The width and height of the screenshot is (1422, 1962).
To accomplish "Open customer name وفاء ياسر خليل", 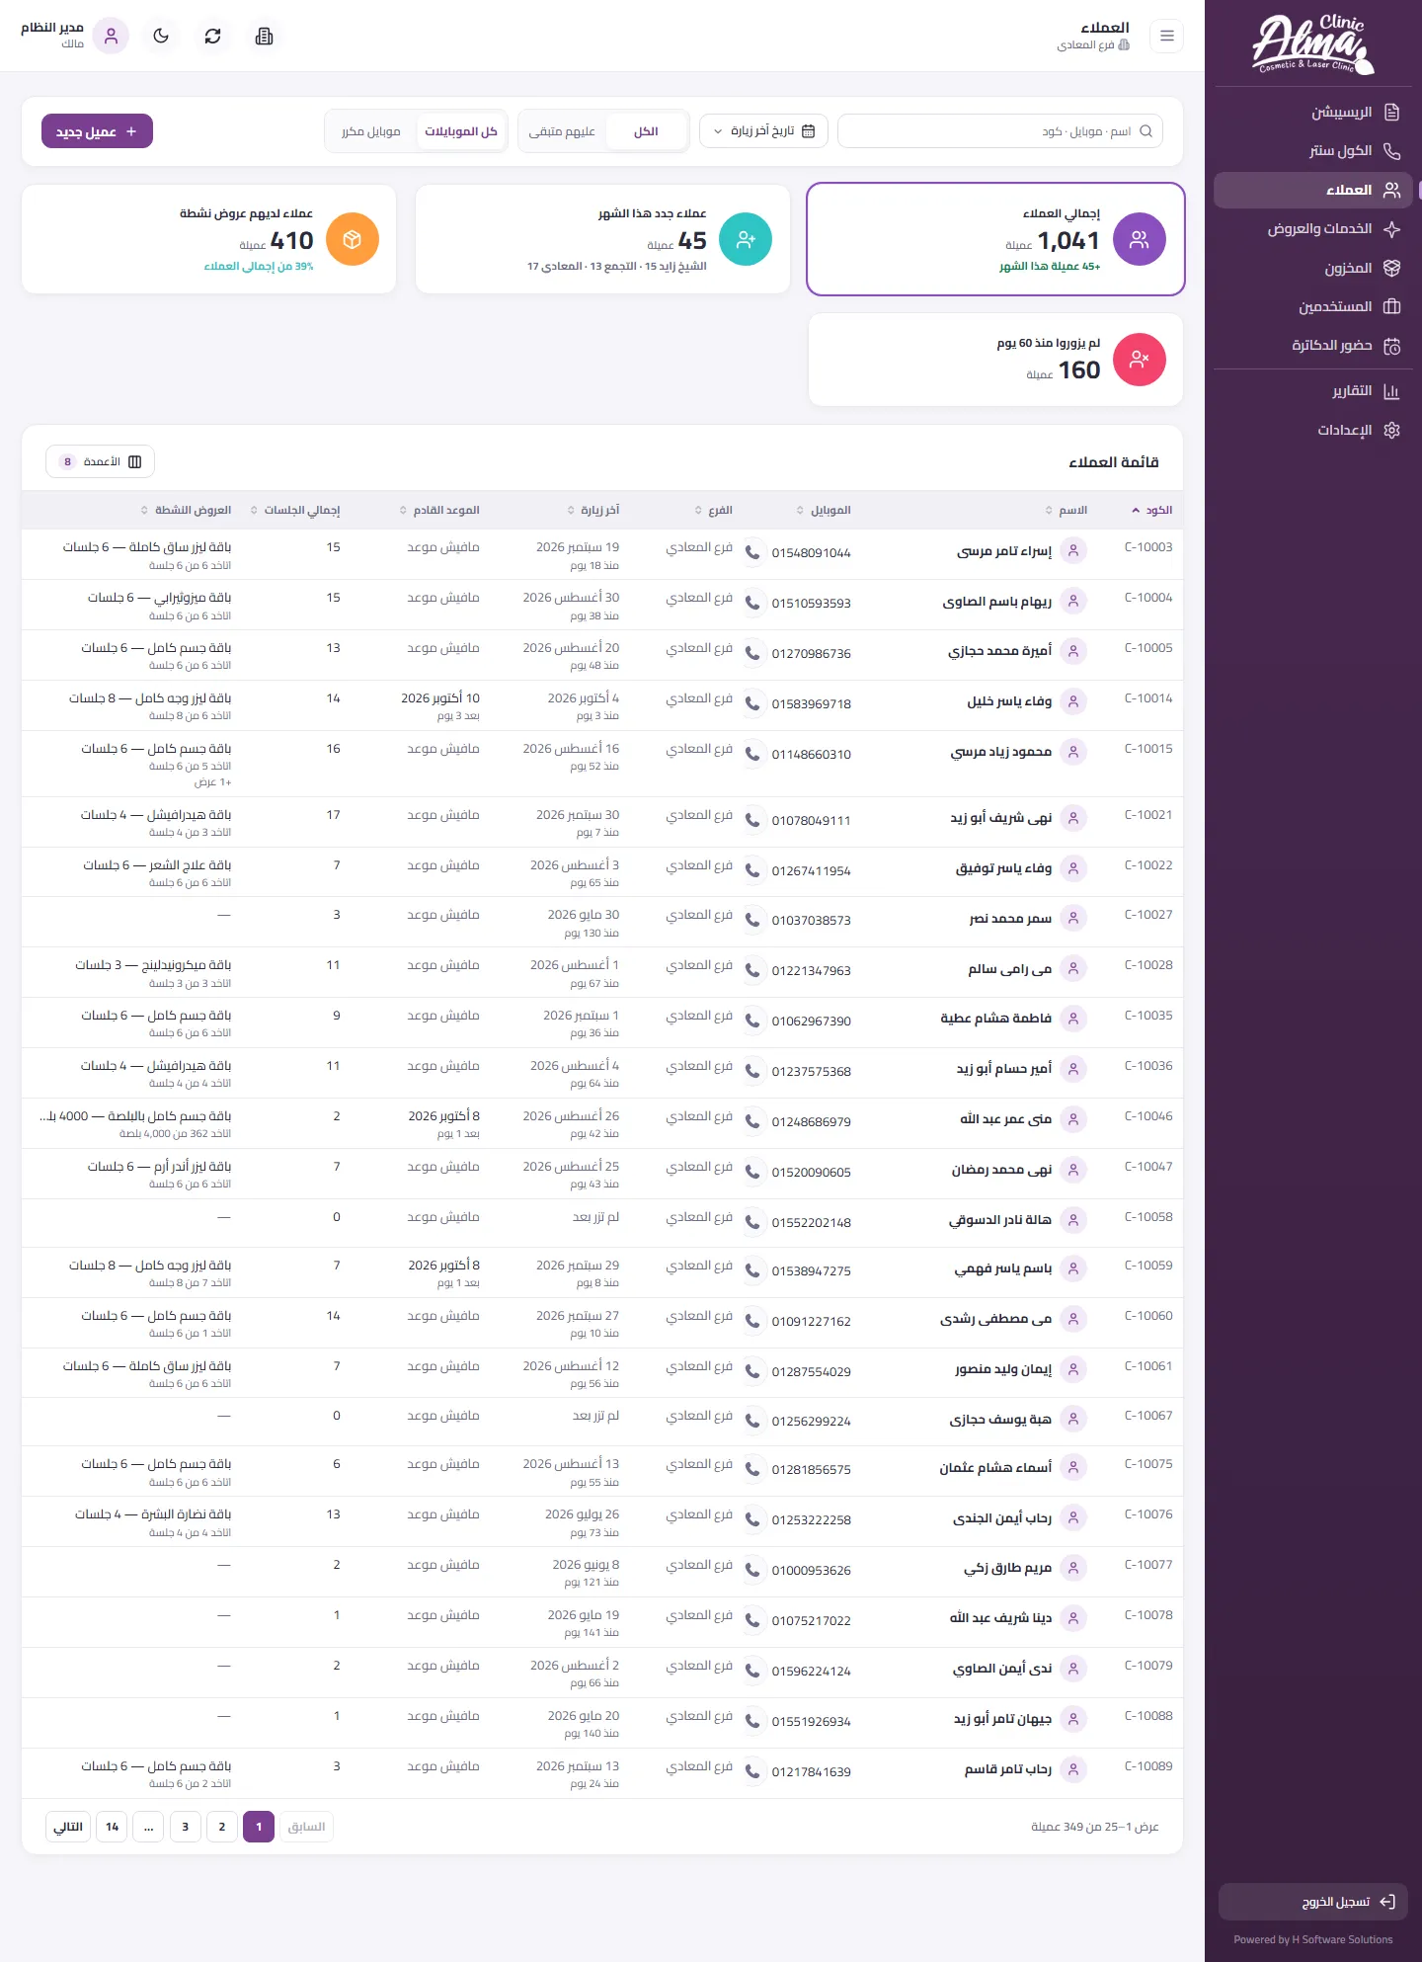I will [1009, 701].
